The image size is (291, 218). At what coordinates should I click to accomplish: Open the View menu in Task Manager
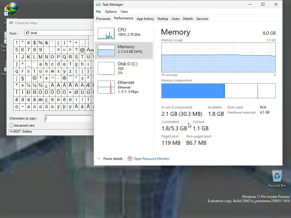[x=124, y=11]
